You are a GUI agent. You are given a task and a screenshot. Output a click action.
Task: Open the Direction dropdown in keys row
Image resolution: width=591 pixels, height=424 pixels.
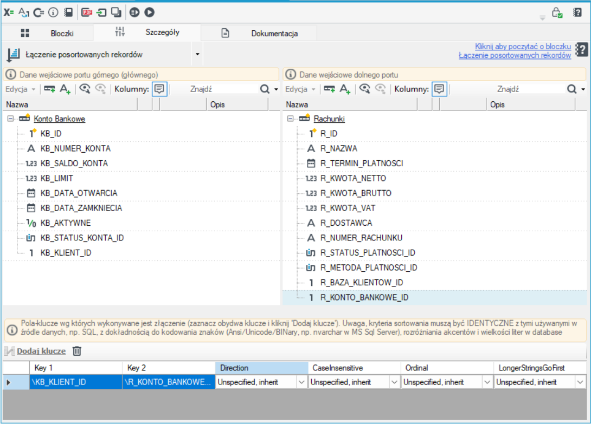coord(301,382)
